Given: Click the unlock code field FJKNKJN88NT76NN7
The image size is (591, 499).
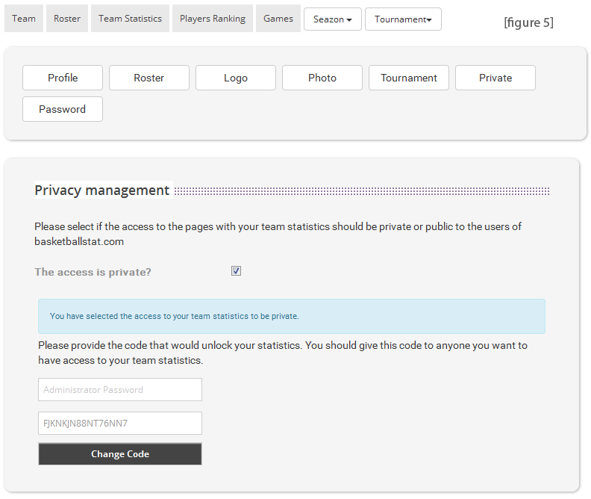Looking at the screenshot, I should [120, 424].
